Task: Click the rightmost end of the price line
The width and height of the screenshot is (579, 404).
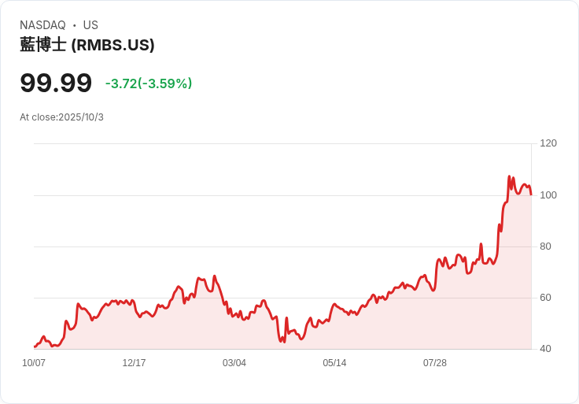Action: 531,194
